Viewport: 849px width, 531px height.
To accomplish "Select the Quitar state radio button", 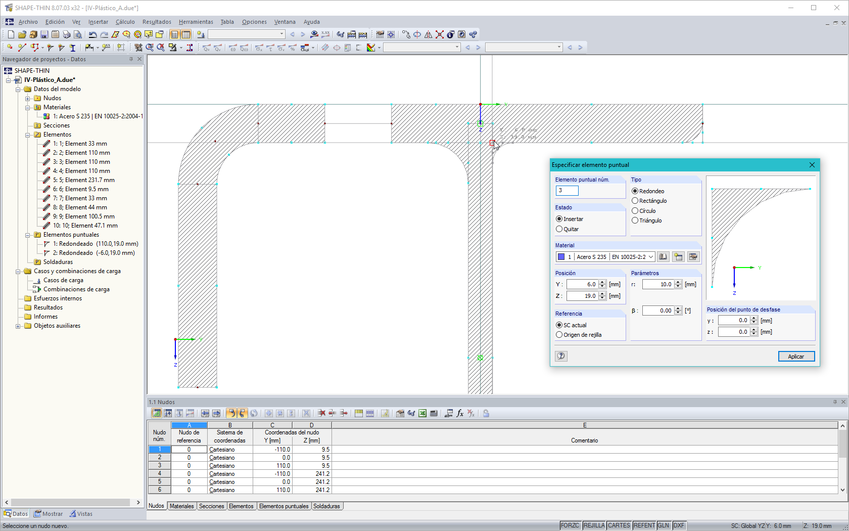I will coord(559,229).
